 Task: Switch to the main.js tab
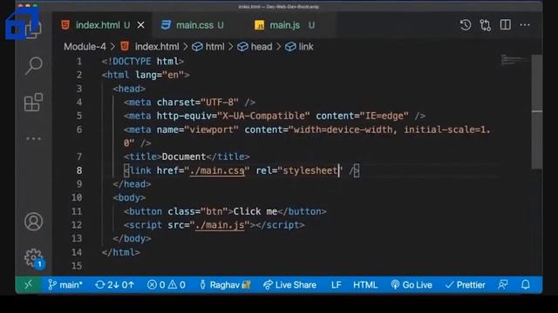tap(285, 25)
